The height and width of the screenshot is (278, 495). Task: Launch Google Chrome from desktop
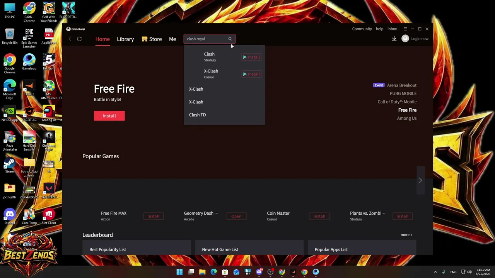(x=10, y=64)
